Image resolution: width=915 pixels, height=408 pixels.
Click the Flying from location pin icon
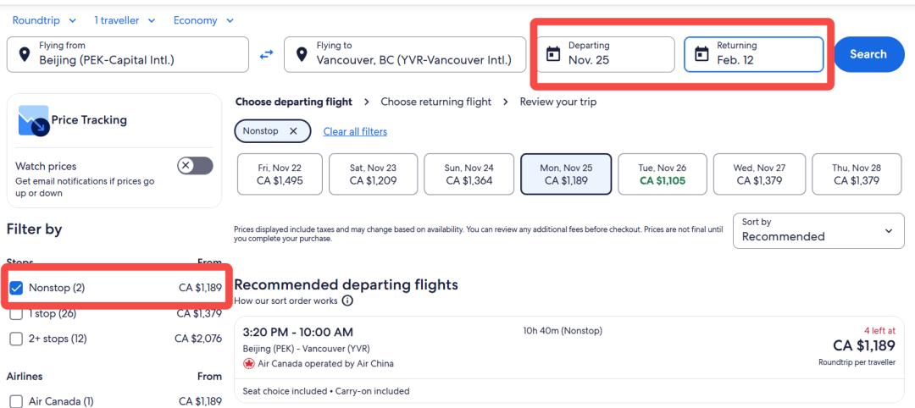coord(24,54)
